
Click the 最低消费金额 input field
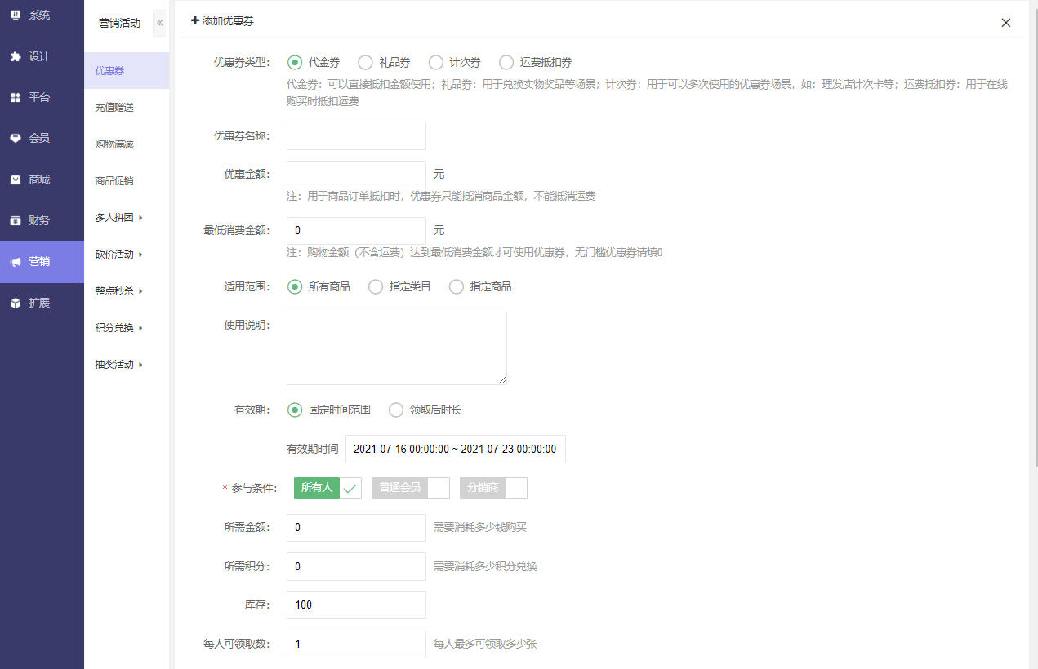(x=356, y=231)
